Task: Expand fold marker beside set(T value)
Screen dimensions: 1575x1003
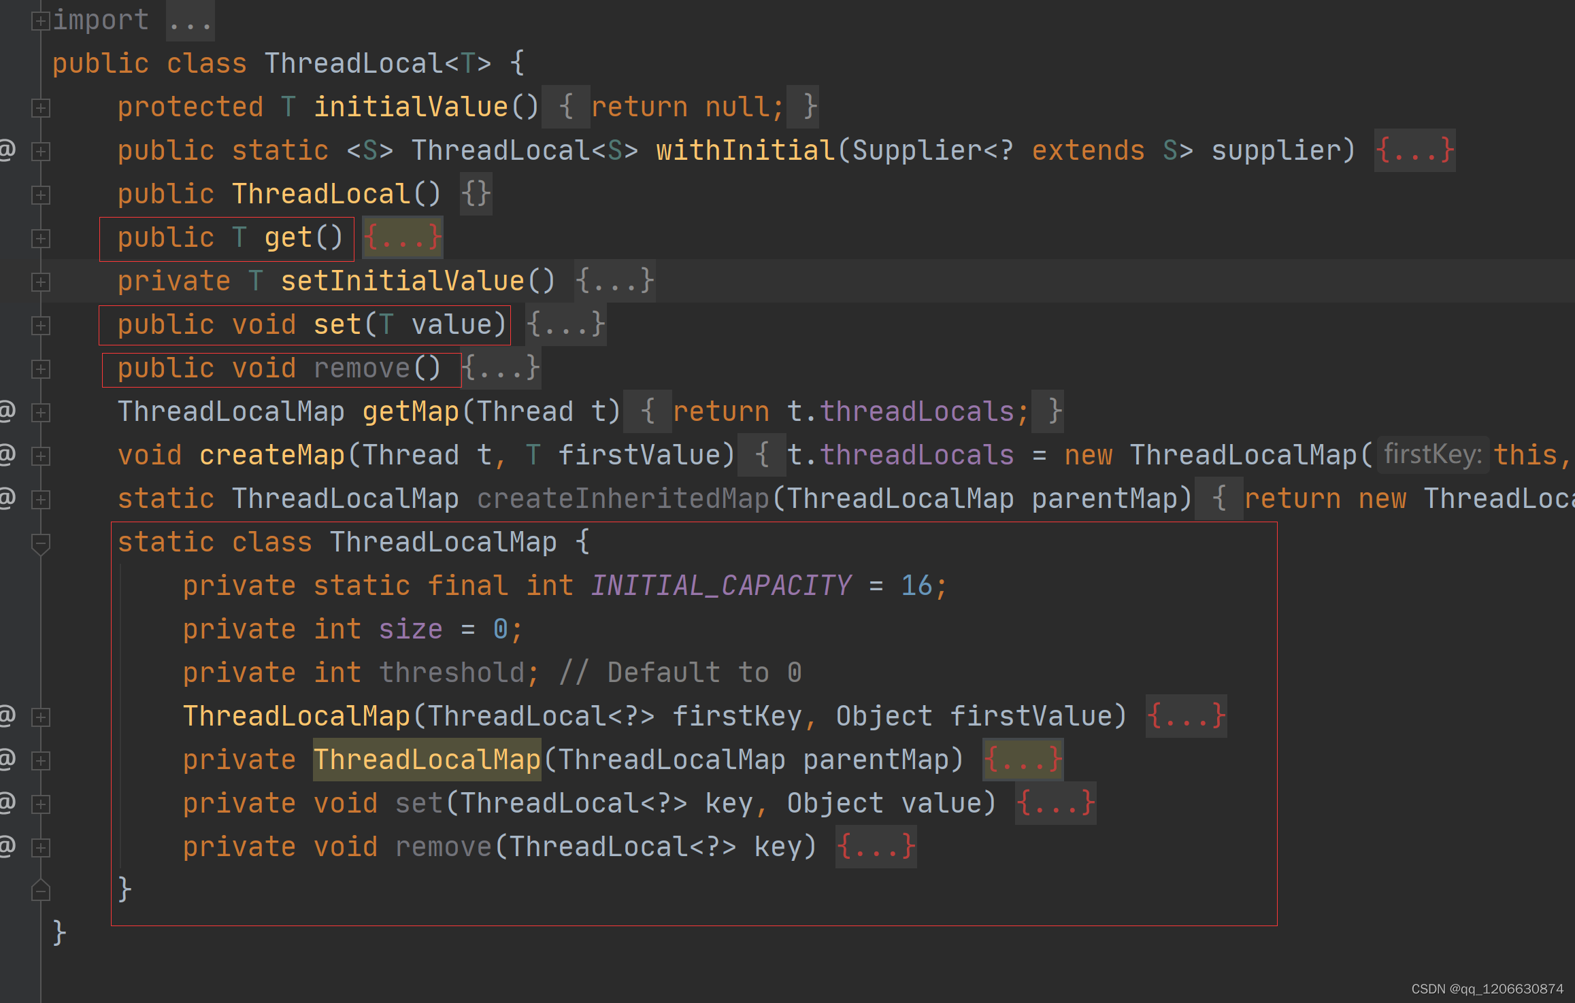Action: pos(40,326)
